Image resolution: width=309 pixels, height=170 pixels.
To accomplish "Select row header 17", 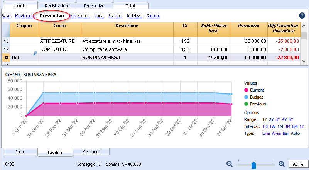I will click(x=6, y=49).
